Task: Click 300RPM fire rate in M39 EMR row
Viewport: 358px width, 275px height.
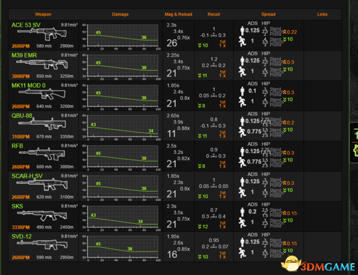Action: pos(21,76)
